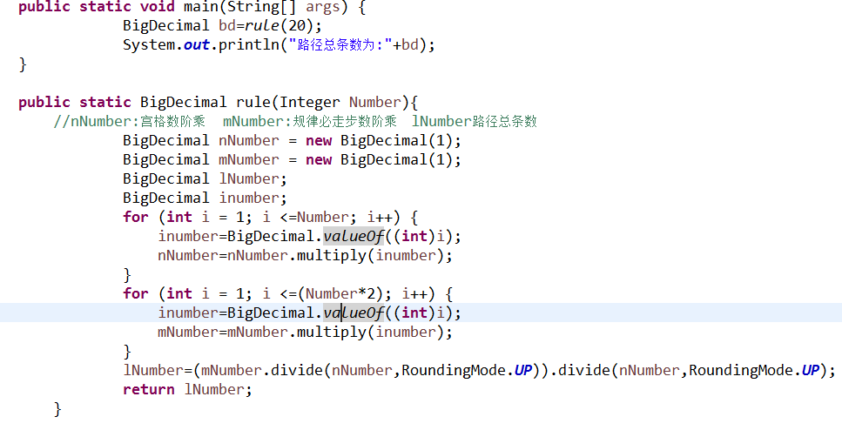The image size is (842, 437).
Task: Click the string literal "路径总条数为:"
Action: [x=340, y=44]
